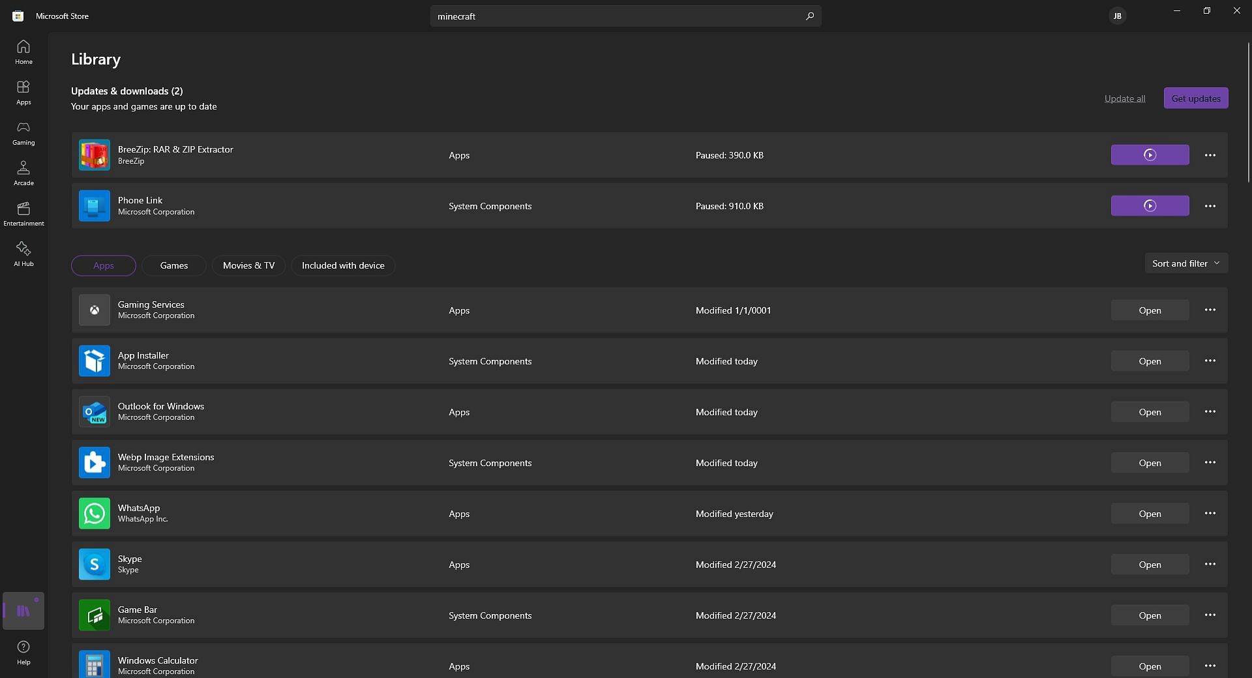Open more options for WhatsApp
The image size is (1252, 678).
pos(1210,514)
